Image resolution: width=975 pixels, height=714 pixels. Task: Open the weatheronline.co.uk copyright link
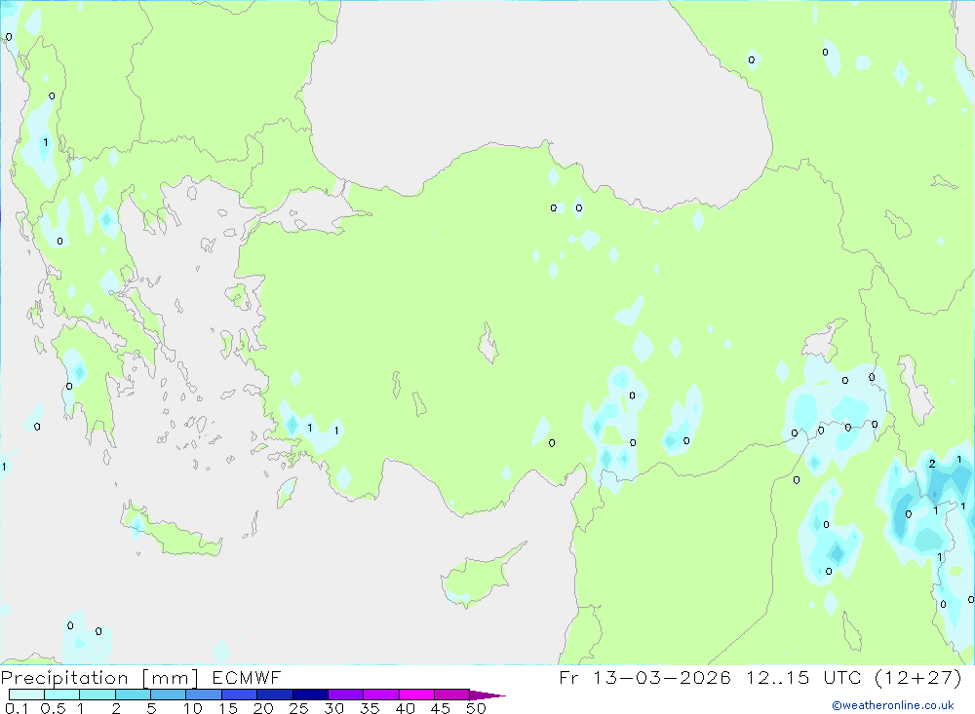pyautogui.click(x=893, y=705)
